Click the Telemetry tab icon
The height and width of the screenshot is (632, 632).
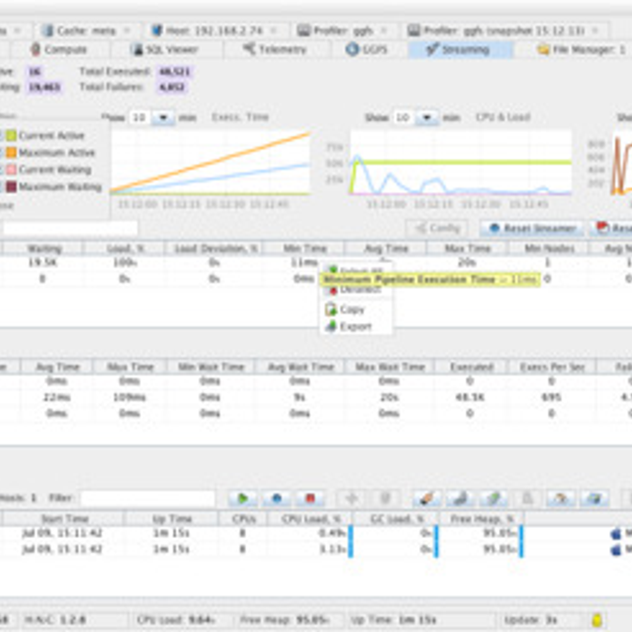(249, 49)
